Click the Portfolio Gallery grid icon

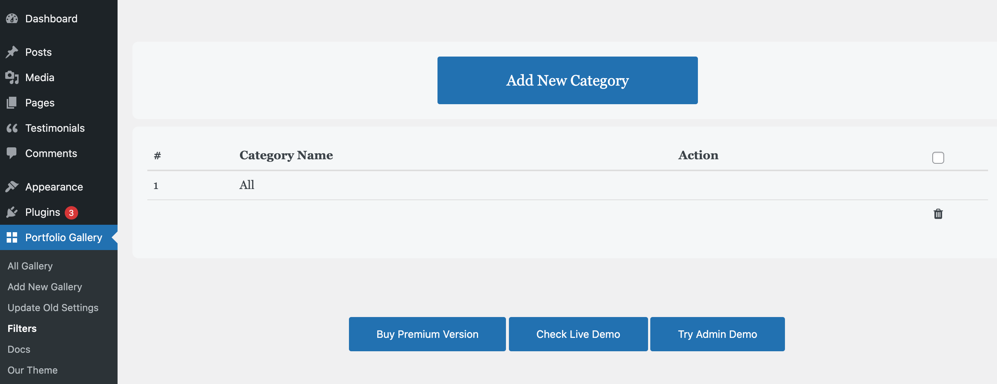(12, 237)
